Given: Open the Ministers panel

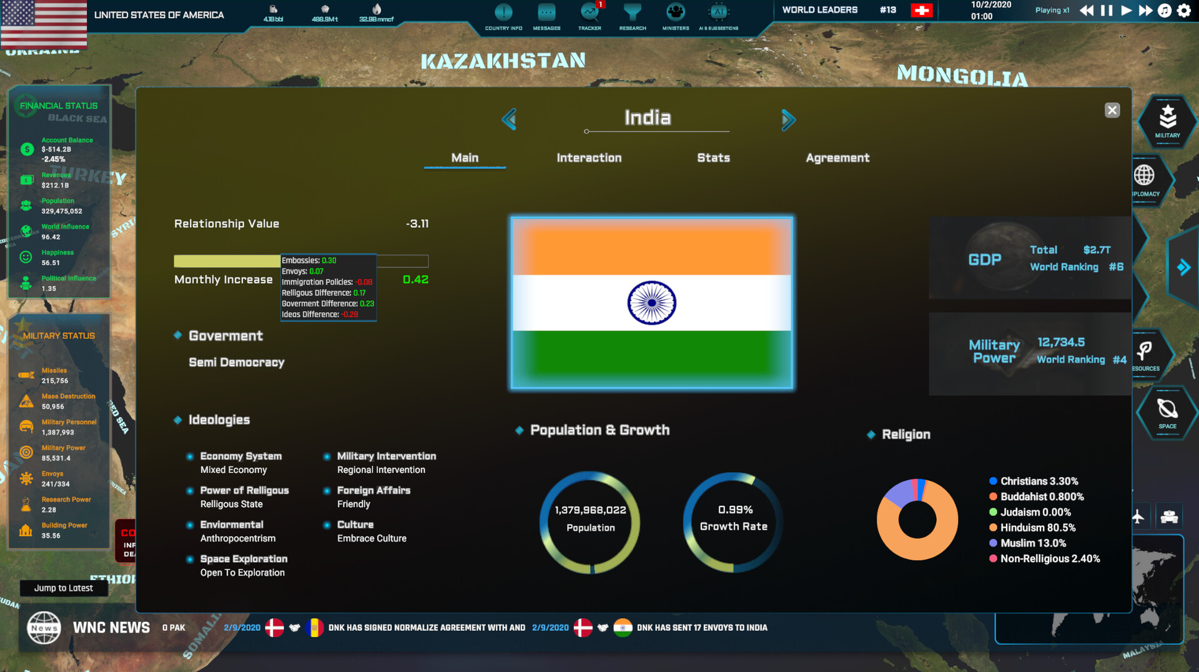Looking at the screenshot, I should [676, 14].
